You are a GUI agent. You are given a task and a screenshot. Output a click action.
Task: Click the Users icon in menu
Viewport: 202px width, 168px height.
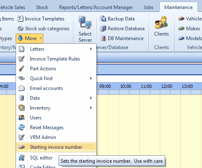point(22,118)
